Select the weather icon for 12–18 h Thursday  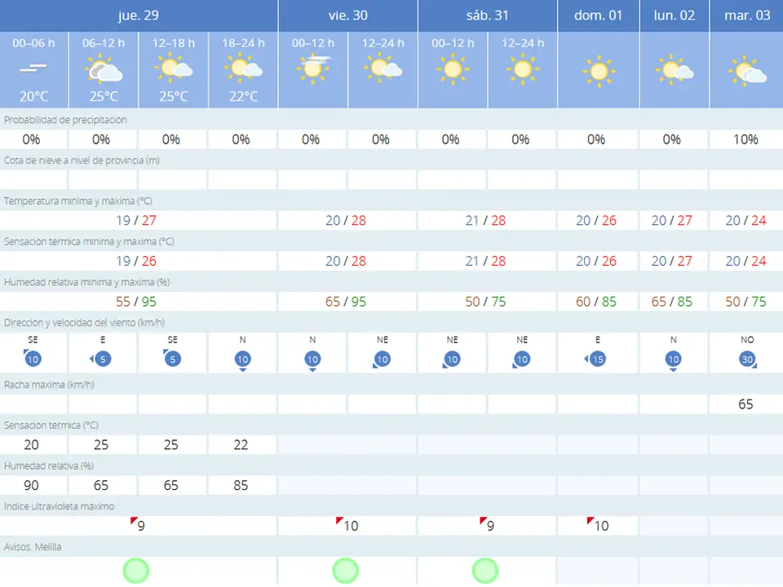coord(173,68)
